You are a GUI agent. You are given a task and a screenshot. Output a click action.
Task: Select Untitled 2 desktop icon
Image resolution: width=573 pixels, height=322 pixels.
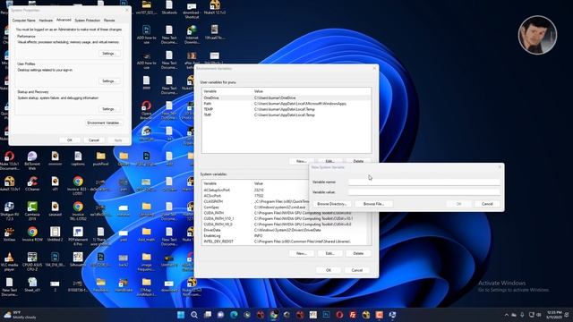click(55, 234)
